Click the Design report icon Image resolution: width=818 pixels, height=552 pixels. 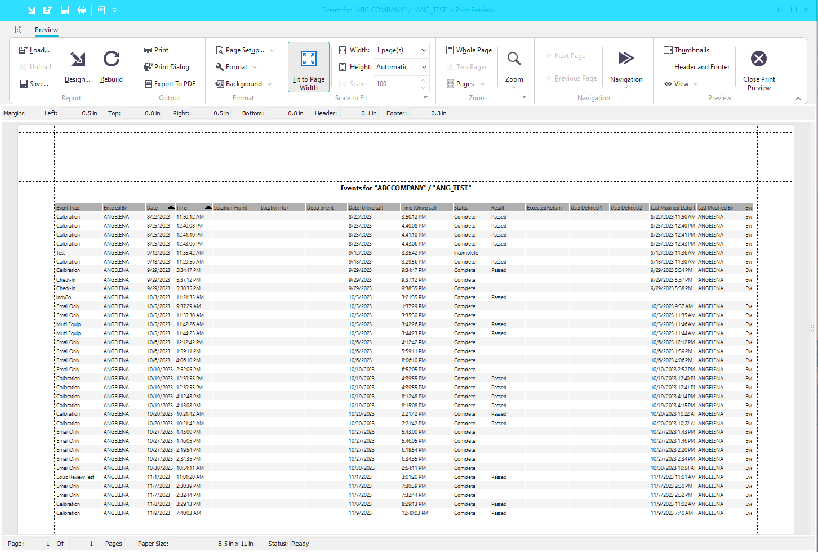pos(78,59)
